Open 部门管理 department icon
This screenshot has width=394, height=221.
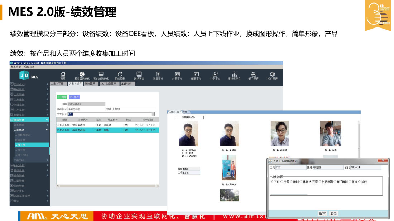[x=253, y=75]
